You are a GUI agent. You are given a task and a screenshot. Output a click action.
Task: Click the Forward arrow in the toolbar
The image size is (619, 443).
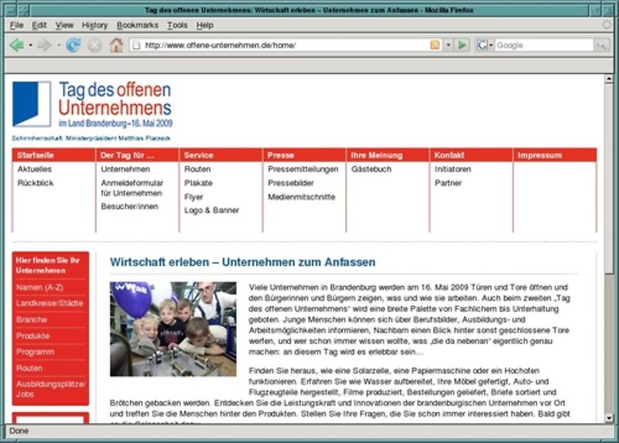45,46
